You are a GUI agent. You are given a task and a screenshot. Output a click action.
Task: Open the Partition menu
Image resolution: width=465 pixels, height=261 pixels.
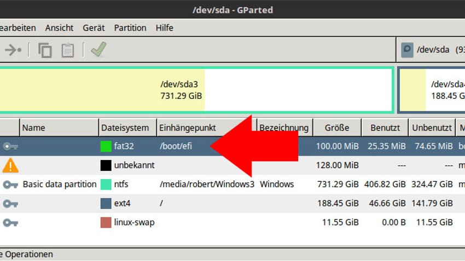pos(130,28)
